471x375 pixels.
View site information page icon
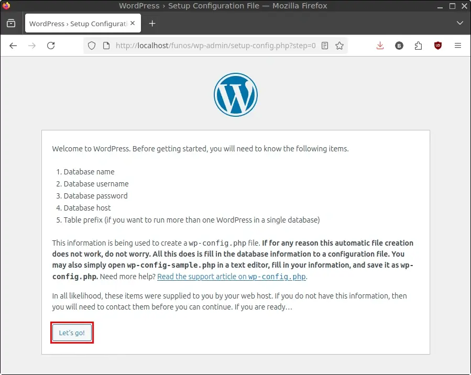coord(106,46)
